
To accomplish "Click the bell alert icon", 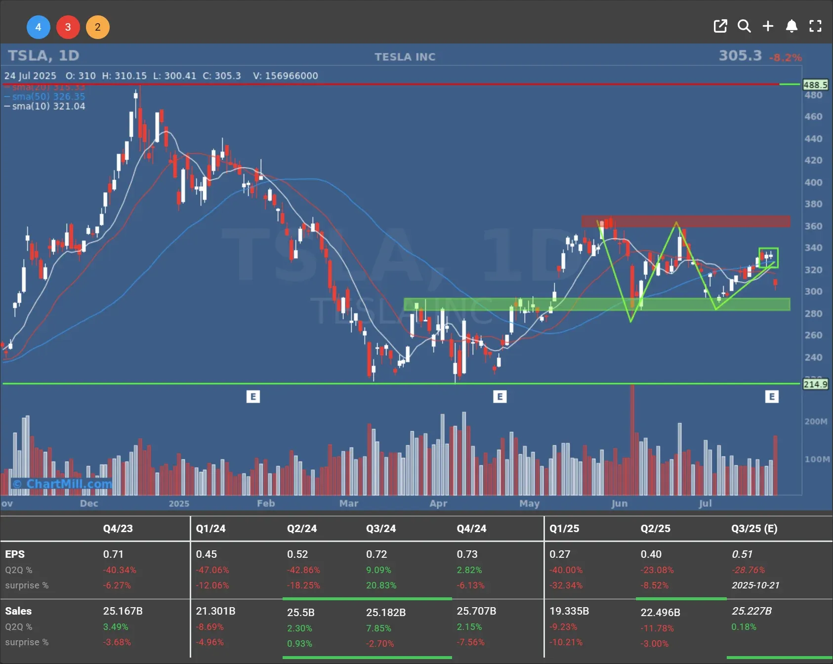I will coord(791,26).
